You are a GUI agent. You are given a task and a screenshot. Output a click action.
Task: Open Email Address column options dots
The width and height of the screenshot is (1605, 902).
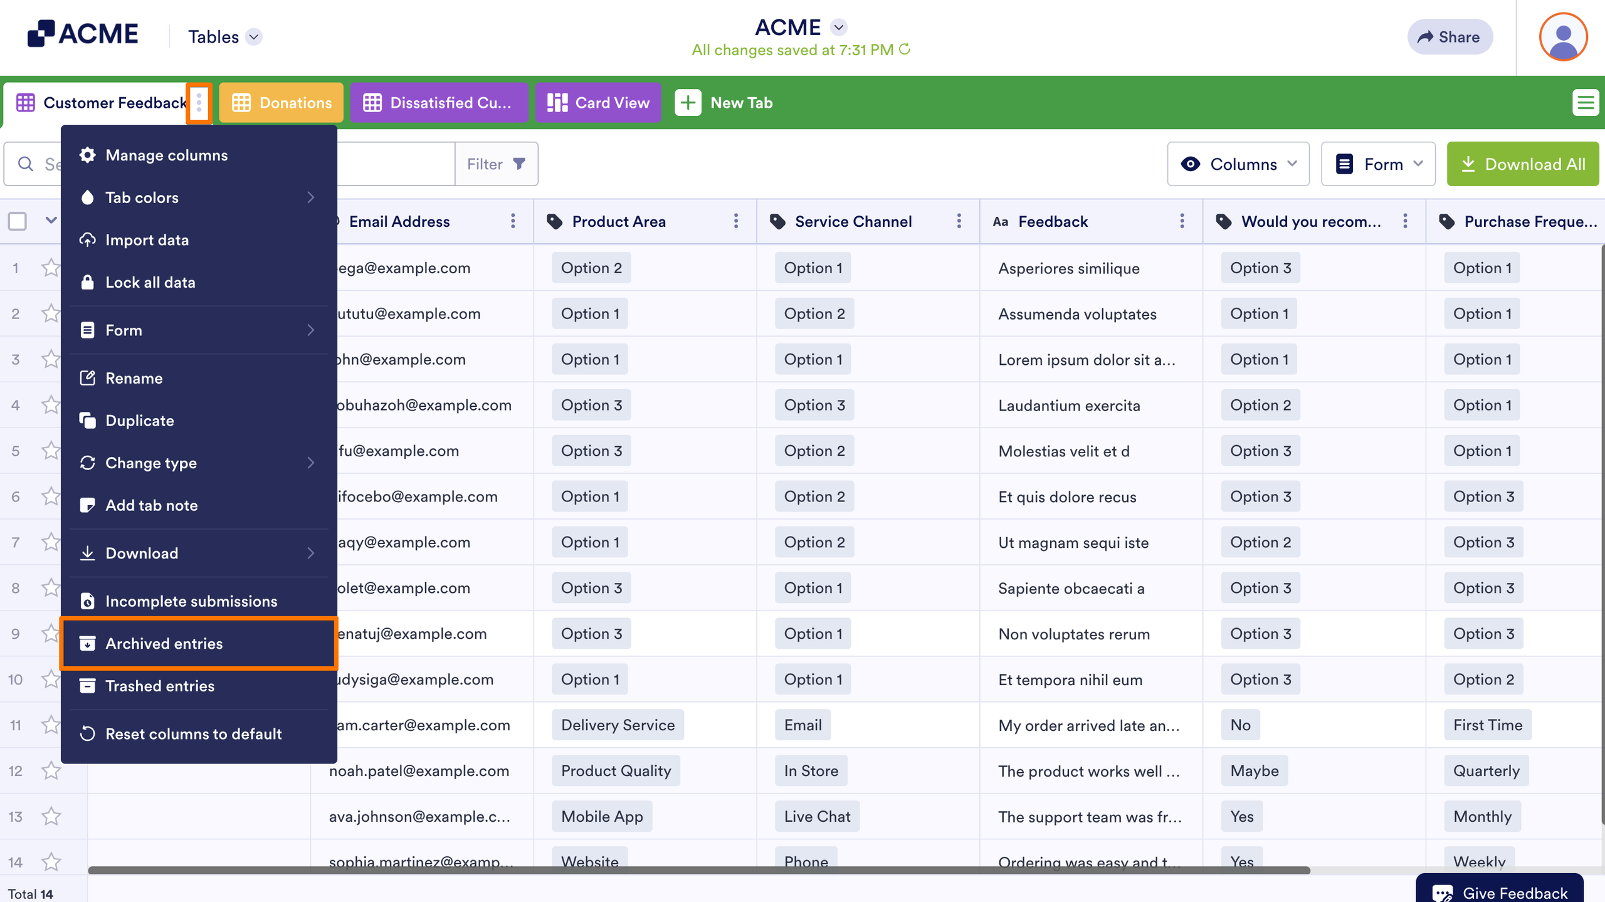(513, 221)
